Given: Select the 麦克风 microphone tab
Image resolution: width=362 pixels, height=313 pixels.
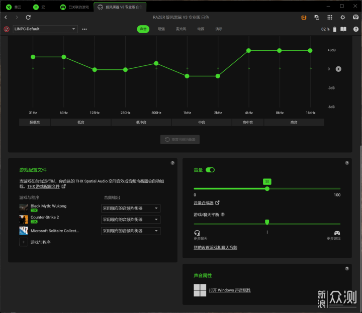Looking at the screenshot, I should click(181, 29).
